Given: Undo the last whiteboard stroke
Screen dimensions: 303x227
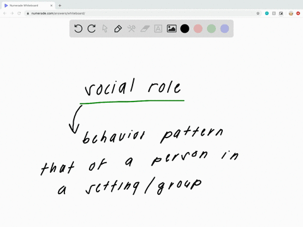Looking at the screenshot, I should [x=78, y=28].
